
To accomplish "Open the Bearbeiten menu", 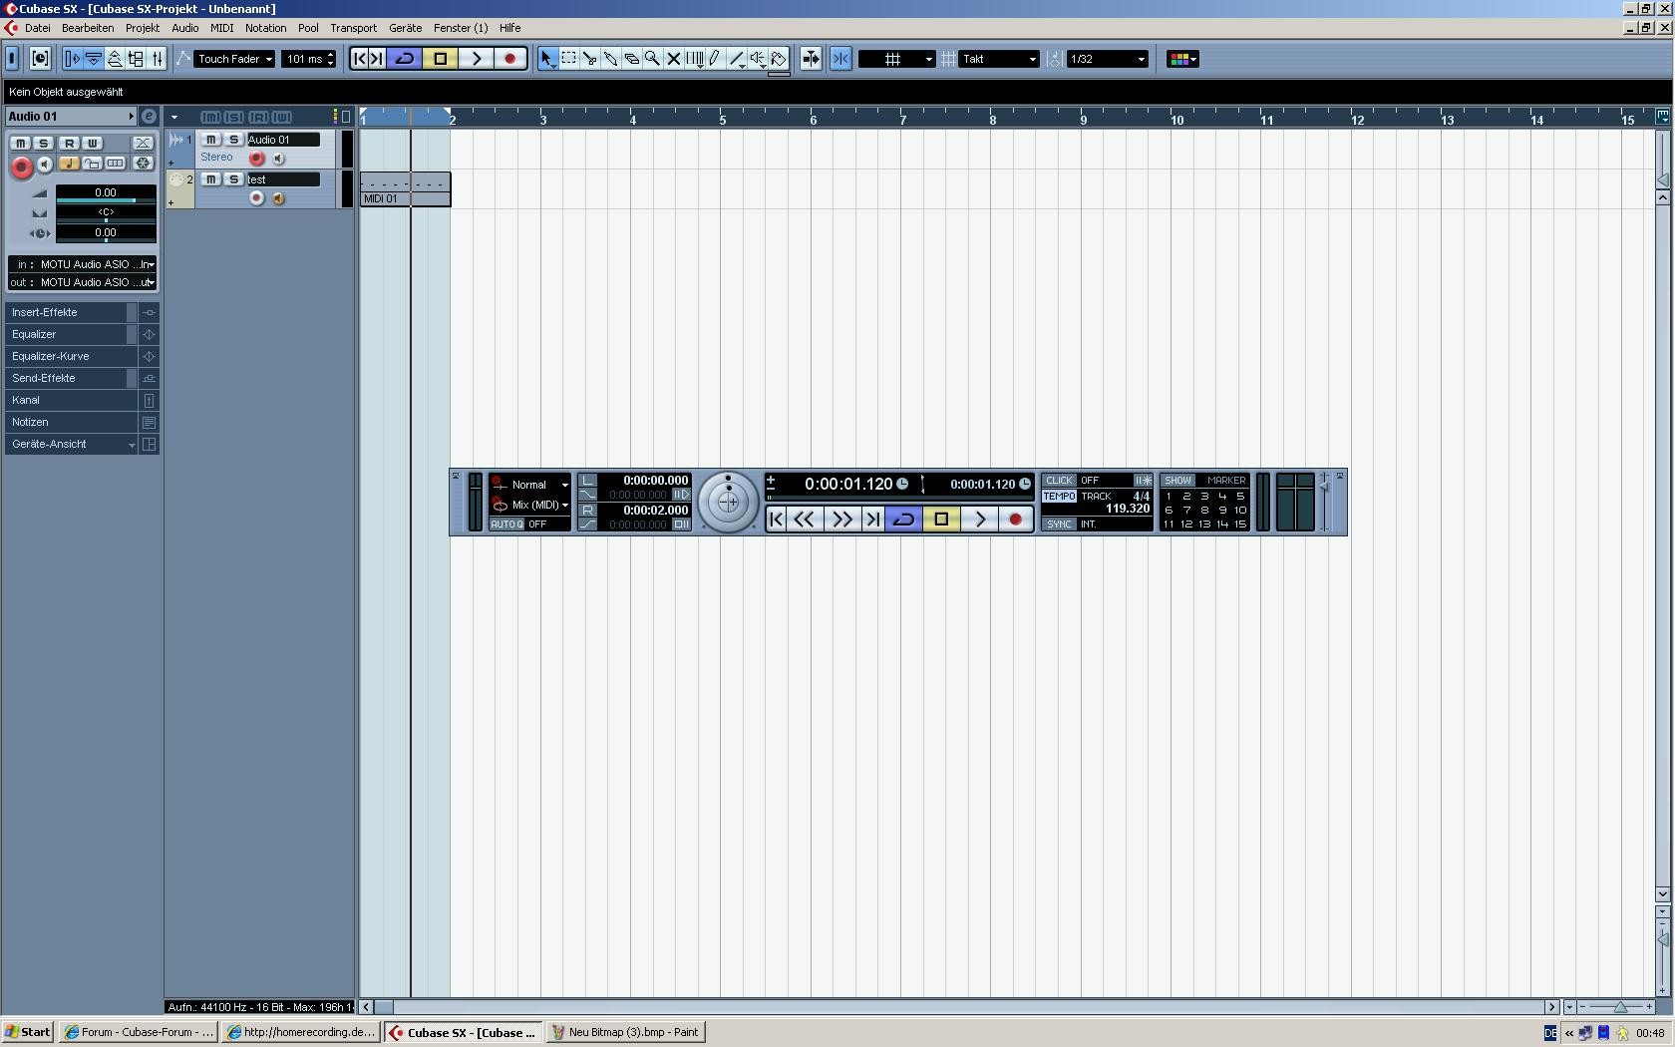I will tap(88, 28).
